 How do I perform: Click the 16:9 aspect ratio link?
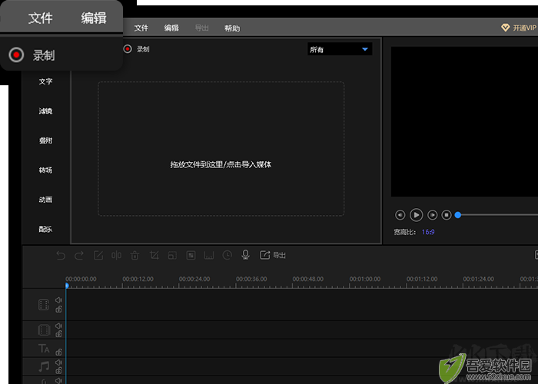428,232
